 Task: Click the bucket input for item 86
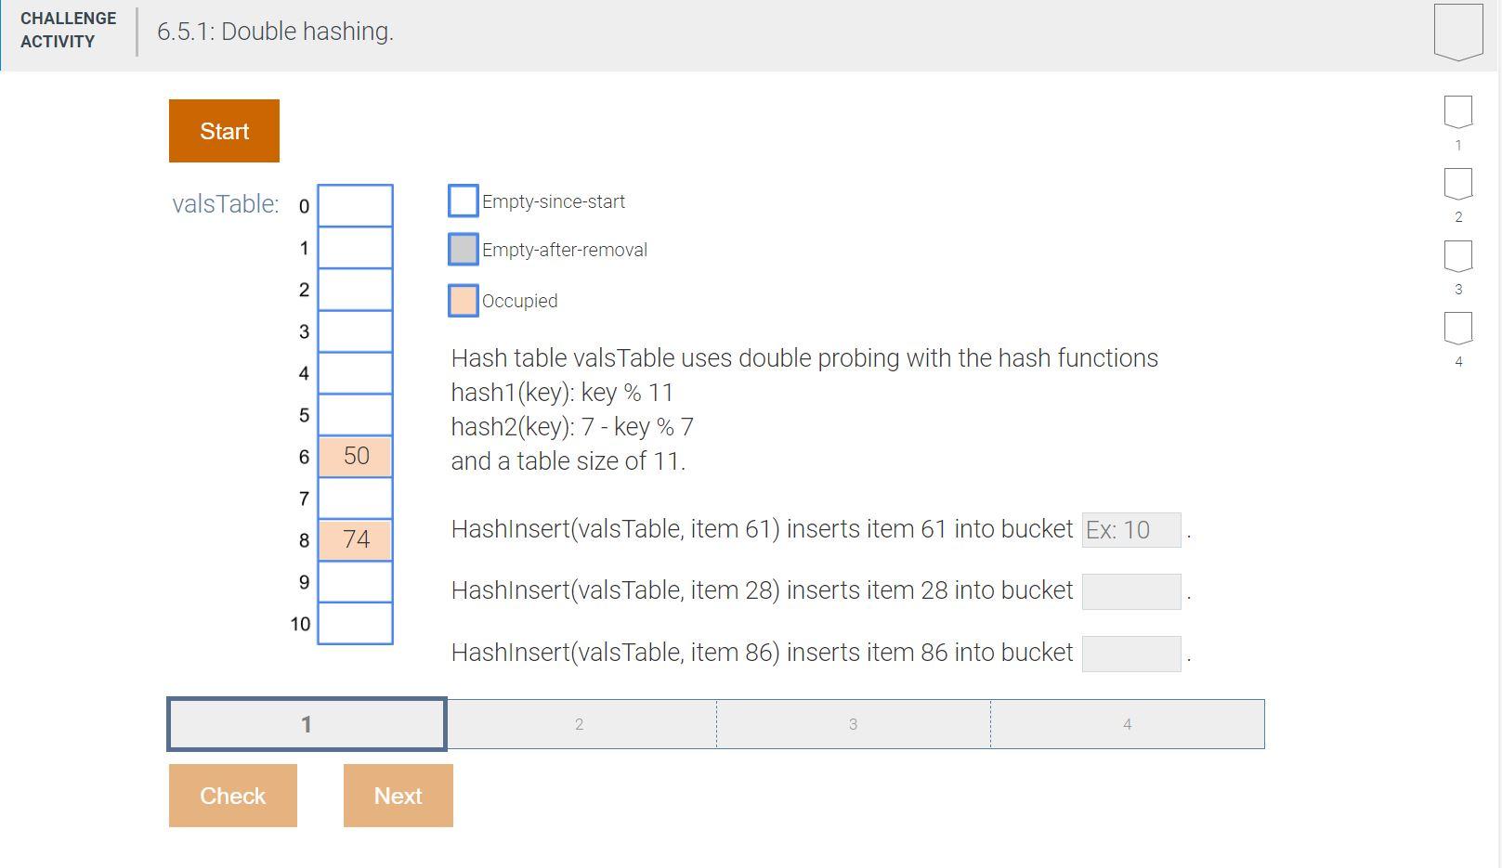(x=1130, y=653)
